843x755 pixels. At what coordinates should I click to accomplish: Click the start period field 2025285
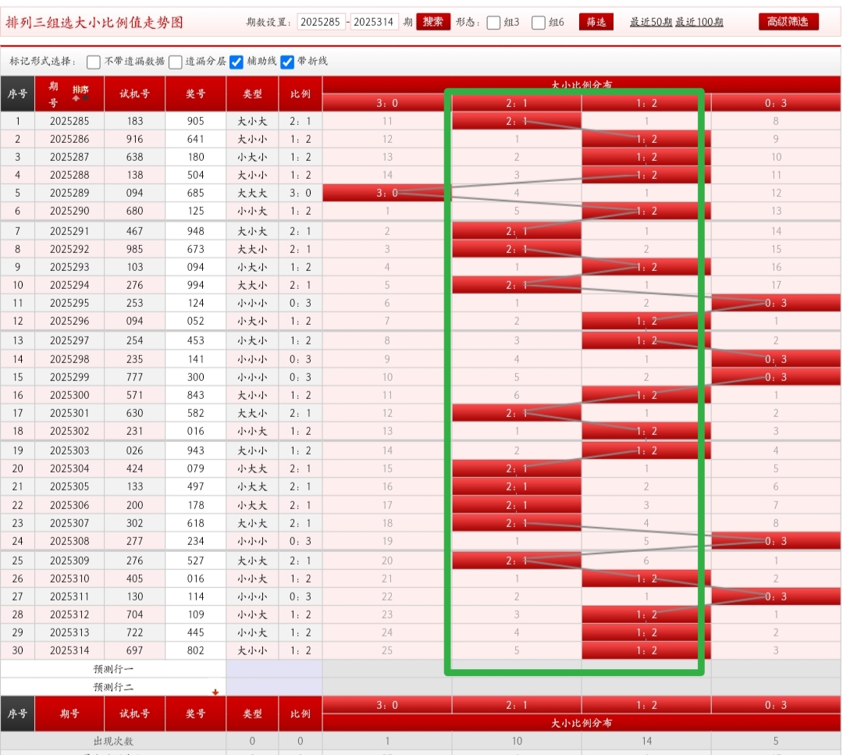click(321, 22)
